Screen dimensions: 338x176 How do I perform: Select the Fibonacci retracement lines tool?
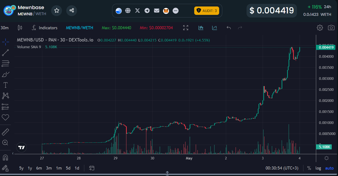(x=5, y=64)
